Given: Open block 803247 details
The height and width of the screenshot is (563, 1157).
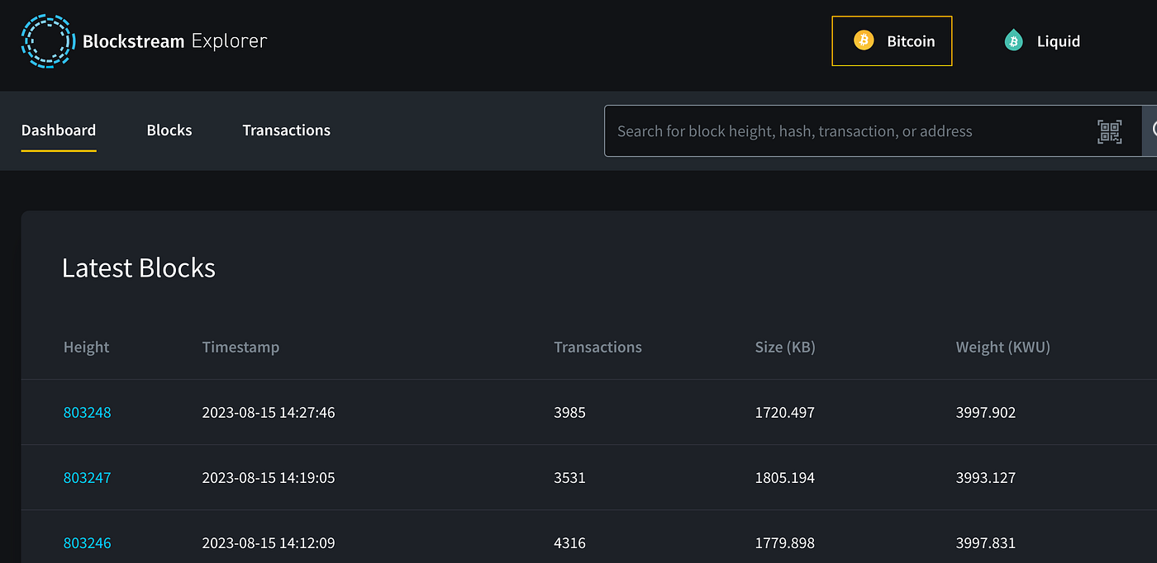Looking at the screenshot, I should pos(87,477).
